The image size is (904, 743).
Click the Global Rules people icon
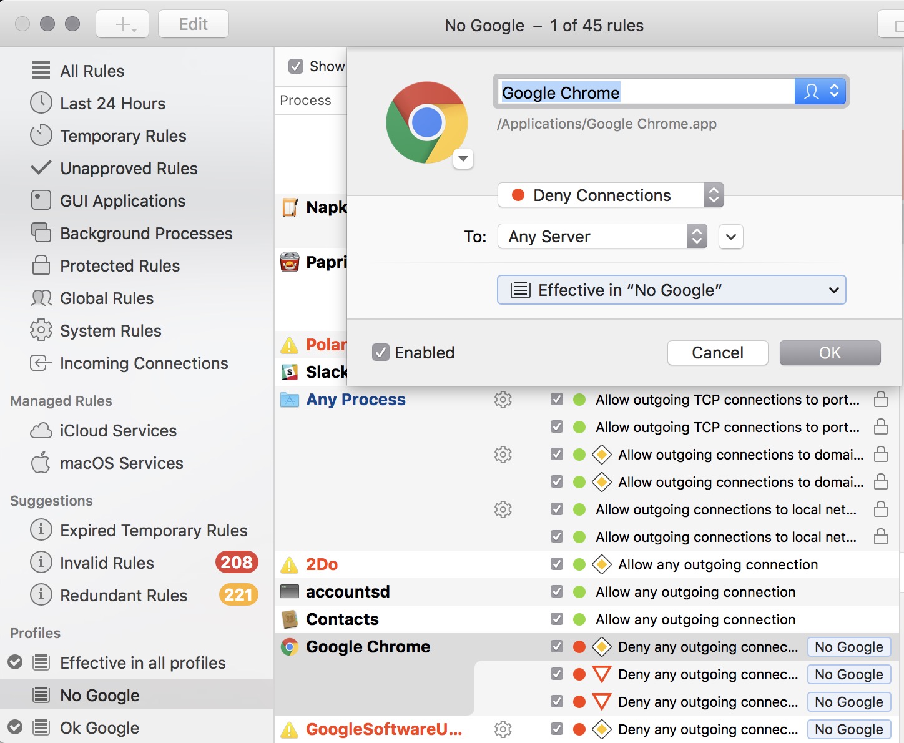click(41, 298)
